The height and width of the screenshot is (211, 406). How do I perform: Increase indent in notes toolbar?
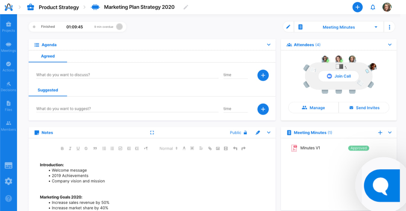point(137,148)
